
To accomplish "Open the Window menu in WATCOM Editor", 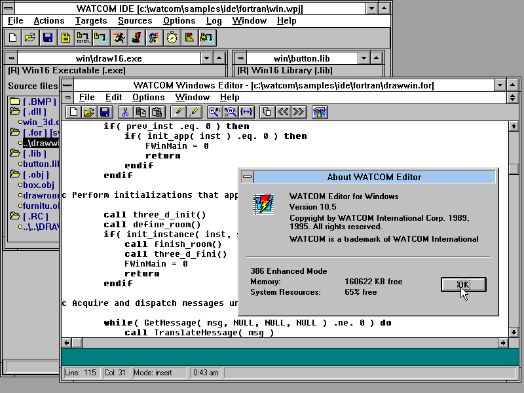I will [193, 97].
